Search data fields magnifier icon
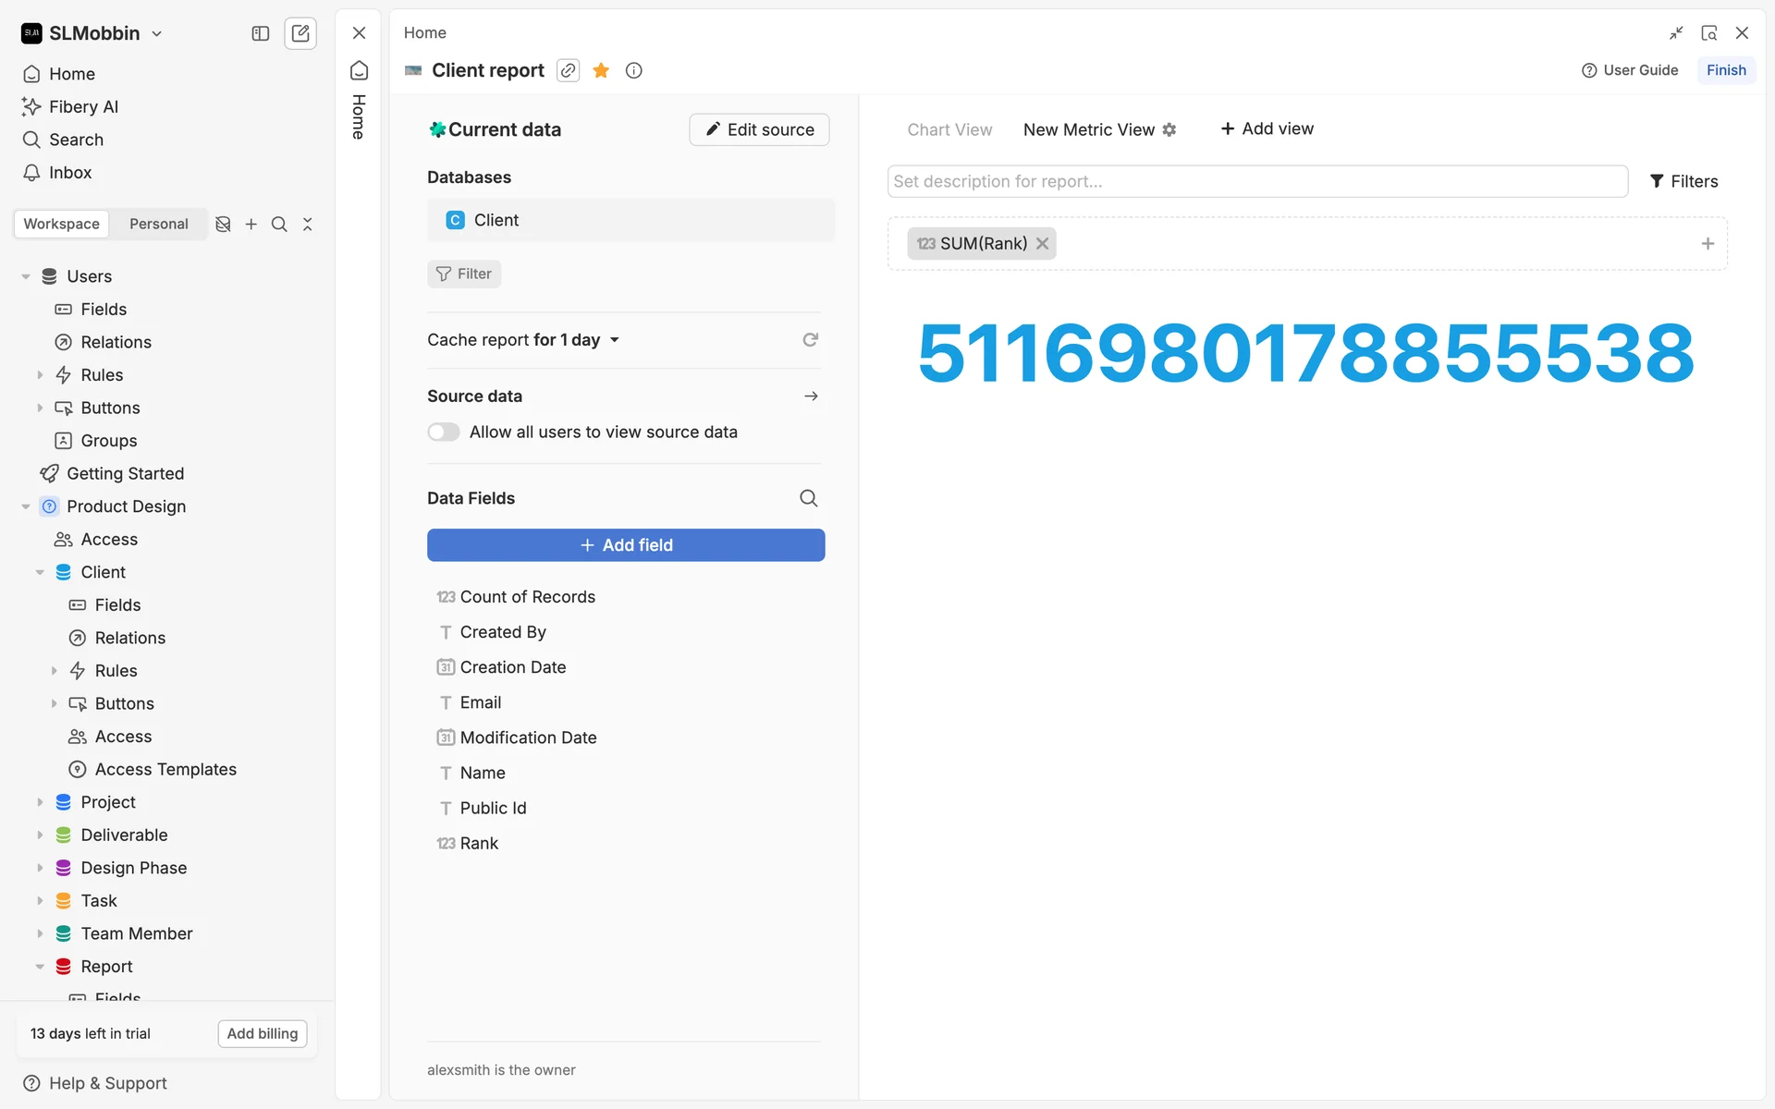The width and height of the screenshot is (1775, 1109). (x=808, y=498)
